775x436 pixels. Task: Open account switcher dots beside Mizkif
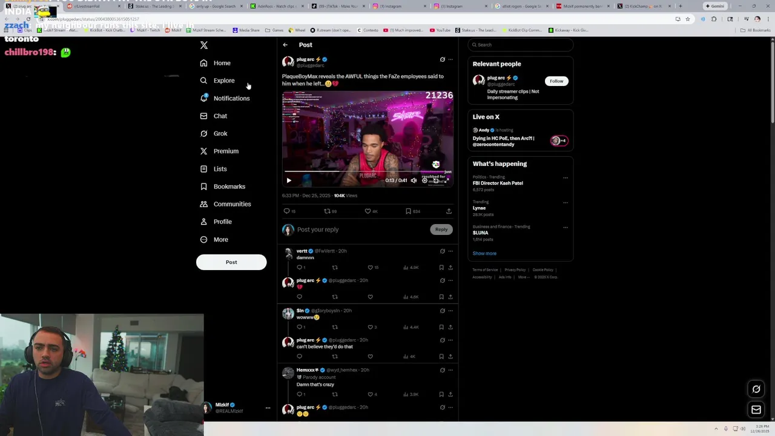(x=268, y=408)
